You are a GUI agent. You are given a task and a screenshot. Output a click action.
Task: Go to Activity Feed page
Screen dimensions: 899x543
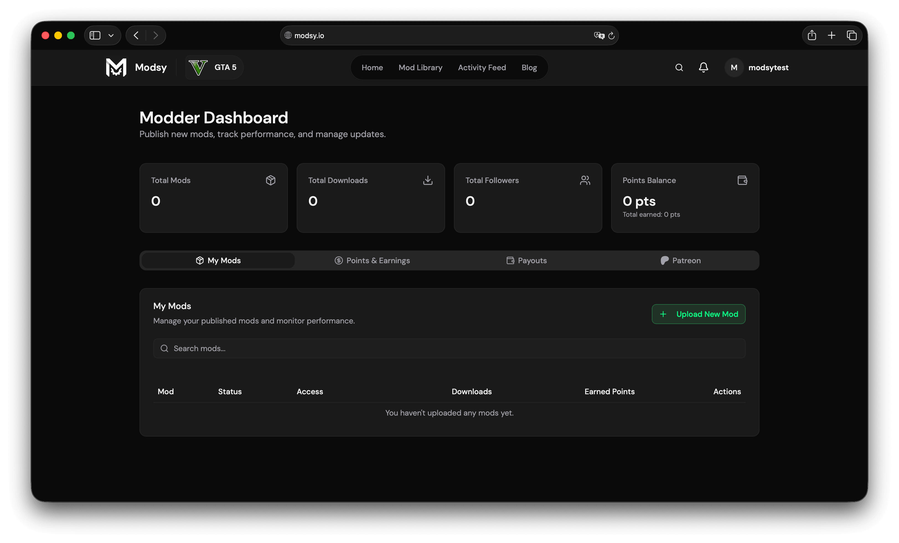(482, 67)
